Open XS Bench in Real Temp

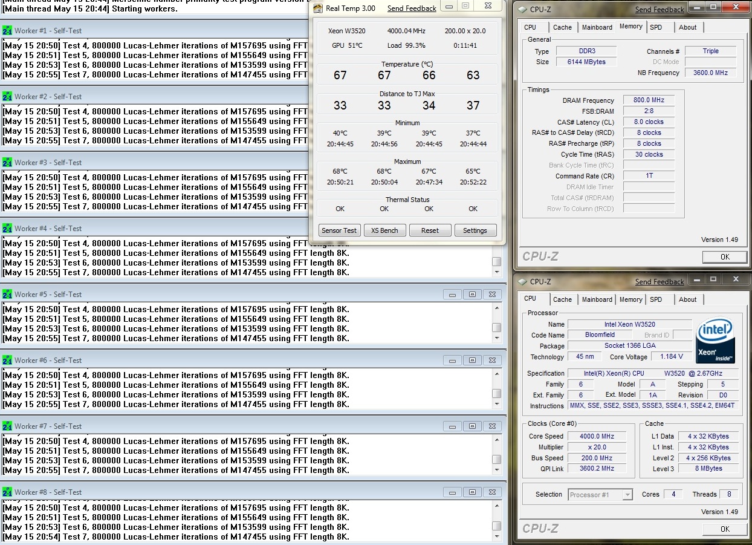[384, 230]
